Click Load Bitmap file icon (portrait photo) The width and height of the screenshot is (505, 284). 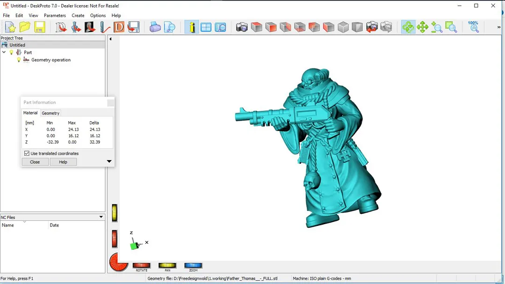click(90, 28)
